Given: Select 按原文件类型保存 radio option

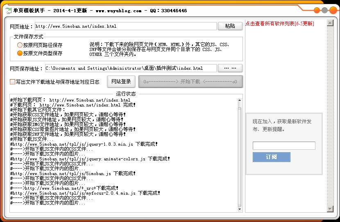Looking at the screenshot, I should click(x=20, y=53).
